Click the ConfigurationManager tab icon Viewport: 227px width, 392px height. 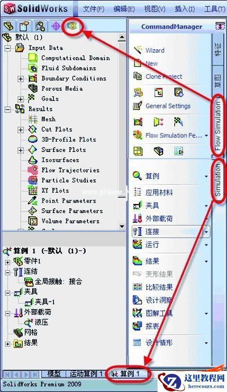[40, 26]
